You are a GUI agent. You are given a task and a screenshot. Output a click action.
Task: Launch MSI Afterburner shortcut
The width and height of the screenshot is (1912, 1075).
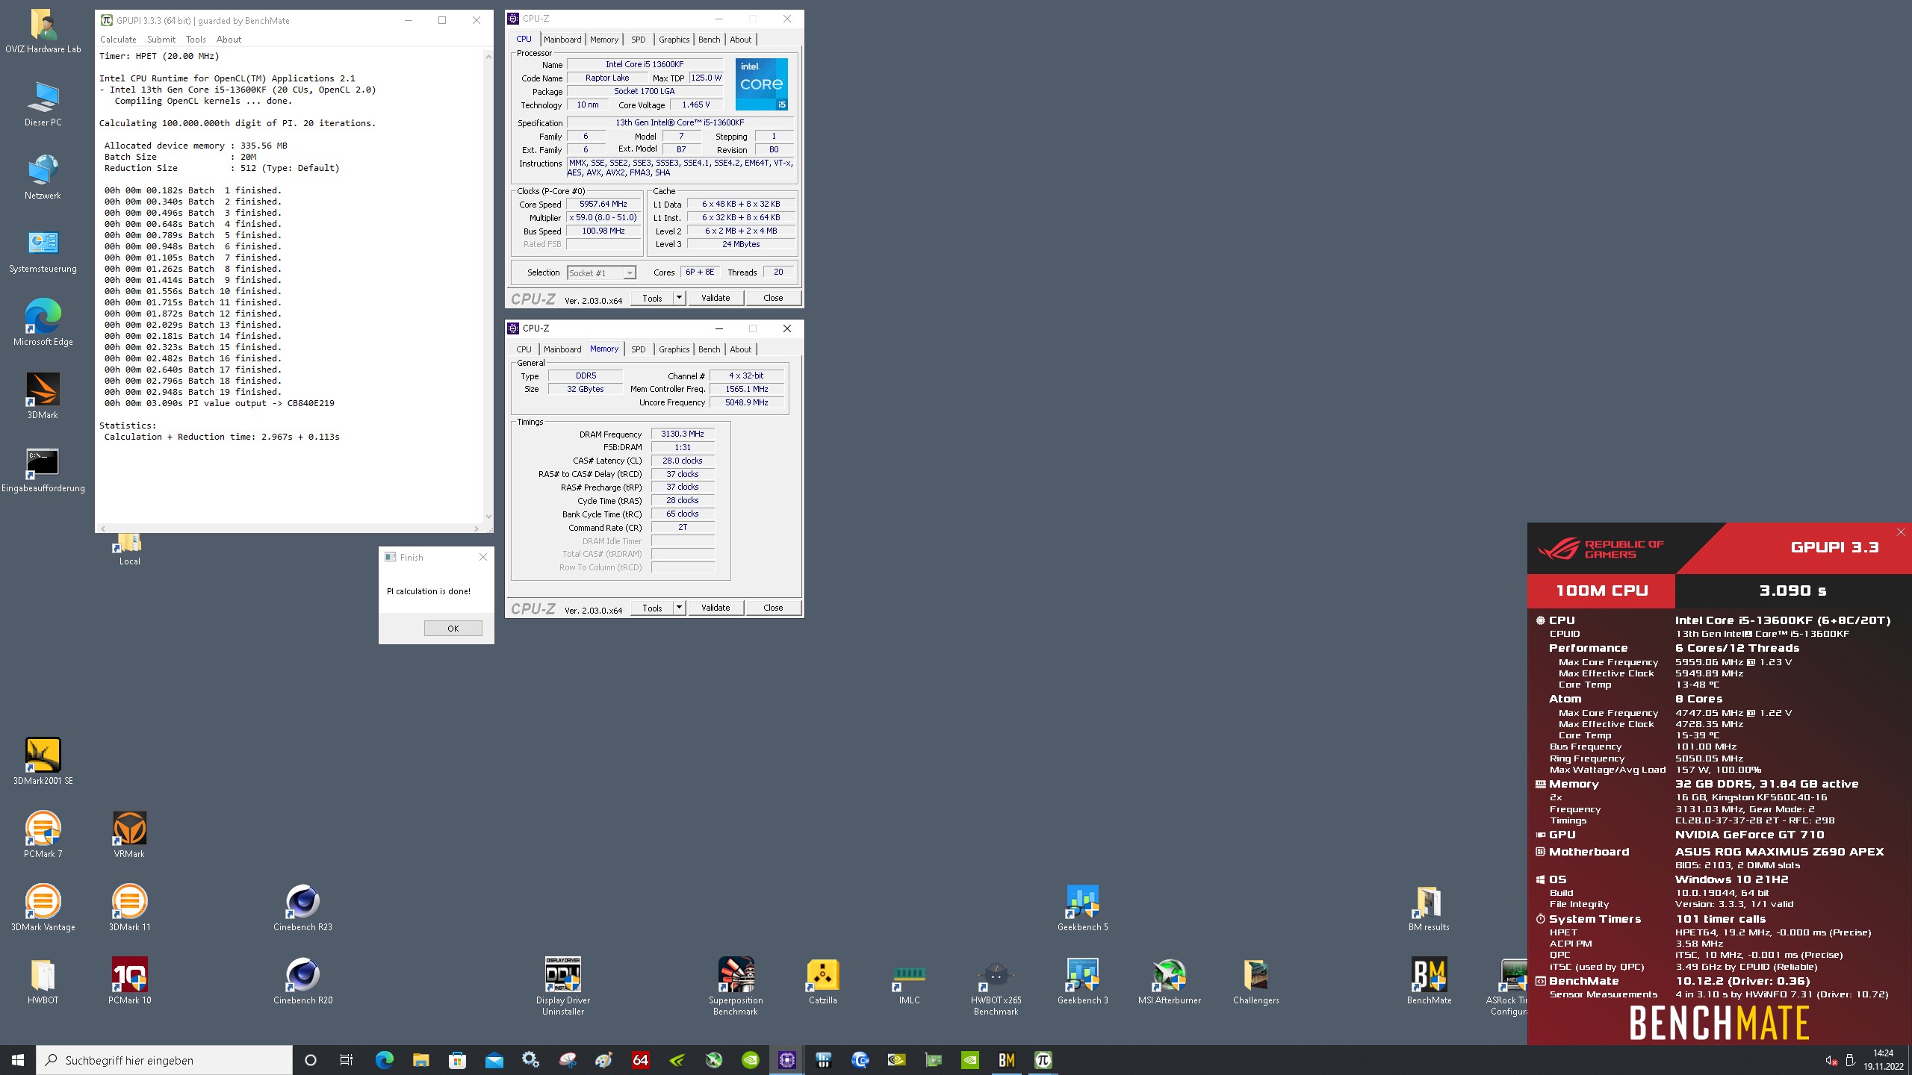pos(1169,982)
